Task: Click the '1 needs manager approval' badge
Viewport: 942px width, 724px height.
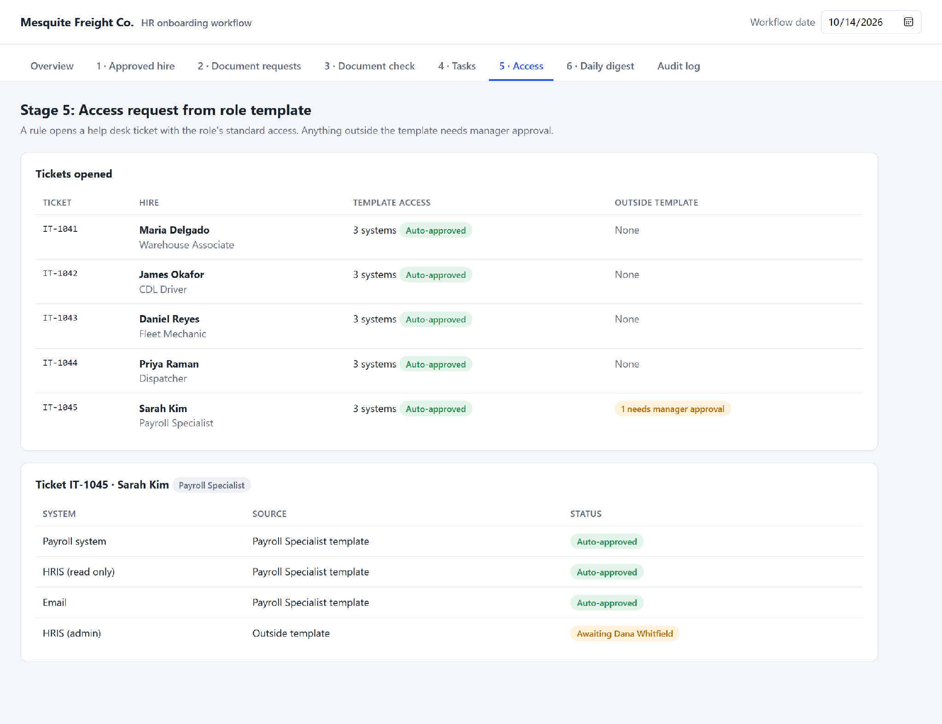Action: pyautogui.click(x=673, y=409)
